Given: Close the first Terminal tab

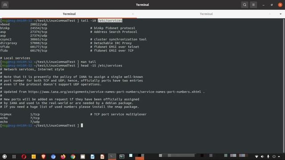Looking at the screenshot, I should tap(133, 14).
